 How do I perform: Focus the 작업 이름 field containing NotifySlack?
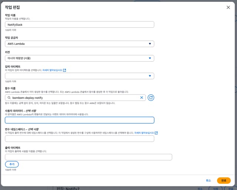80,25
